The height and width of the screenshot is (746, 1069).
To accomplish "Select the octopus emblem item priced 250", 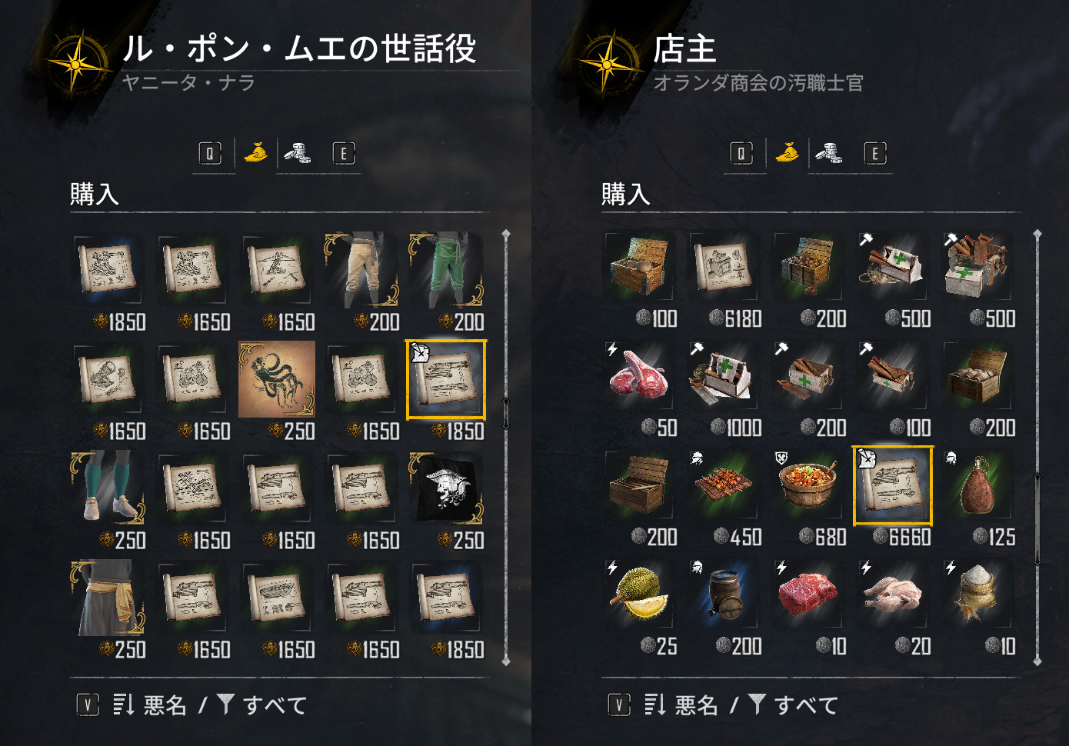I will (x=277, y=379).
